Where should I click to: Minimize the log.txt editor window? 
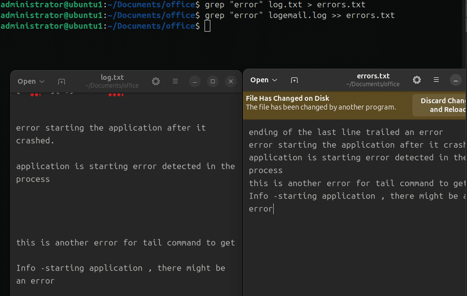coord(195,81)
